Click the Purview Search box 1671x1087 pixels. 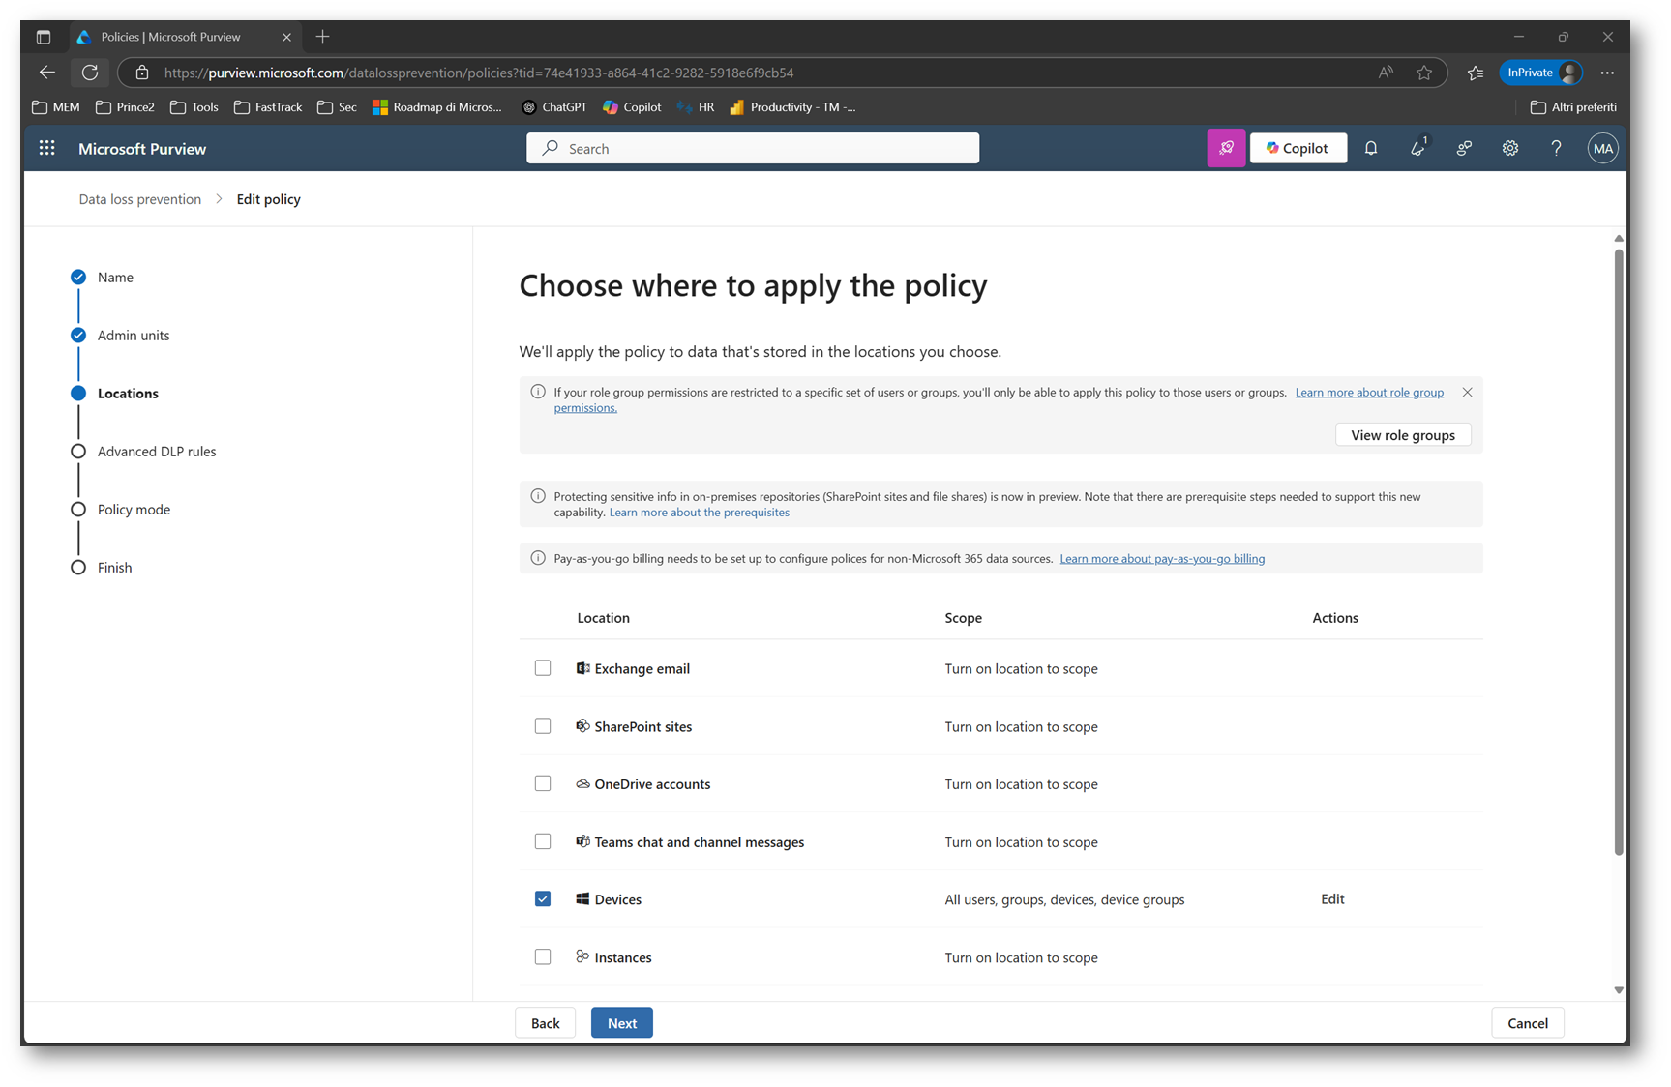(753, 148)
